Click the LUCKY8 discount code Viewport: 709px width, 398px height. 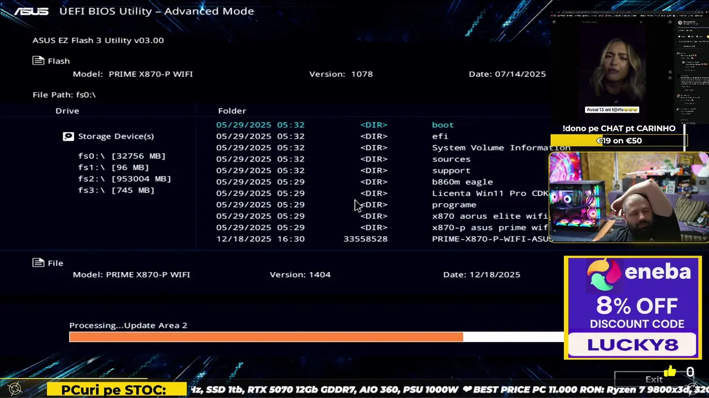633,345
